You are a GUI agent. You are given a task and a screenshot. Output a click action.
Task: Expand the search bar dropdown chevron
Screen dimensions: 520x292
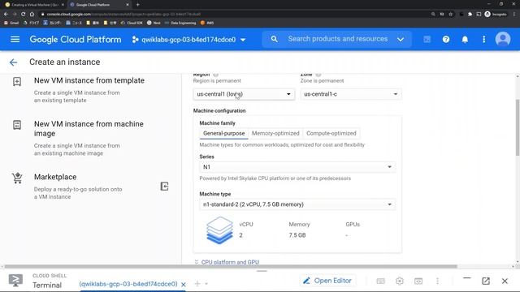pos(401,40)
